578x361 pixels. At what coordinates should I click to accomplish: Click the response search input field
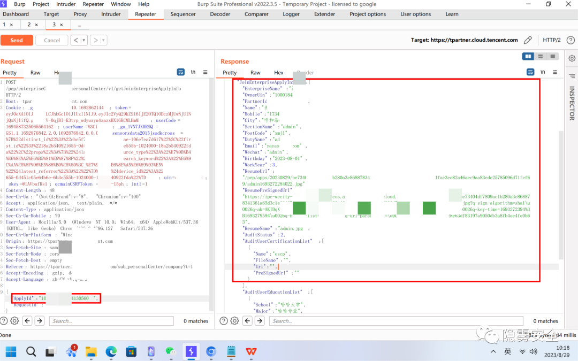(396, 321)
